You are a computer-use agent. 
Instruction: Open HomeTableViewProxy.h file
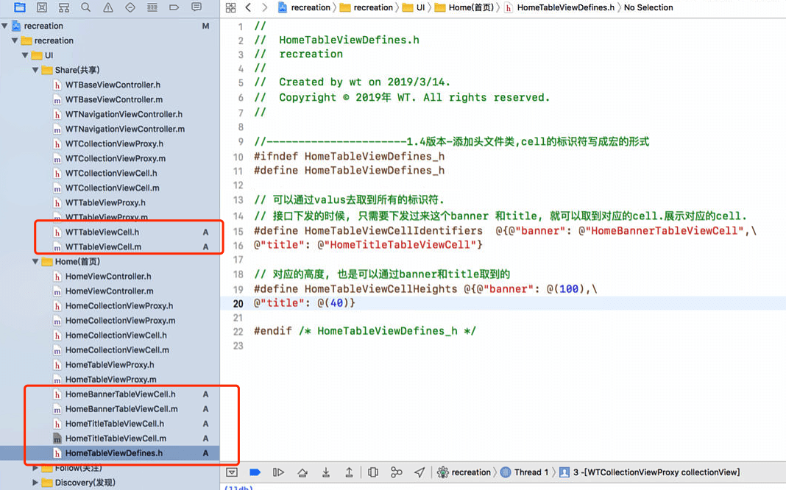(x=110, y=365)
